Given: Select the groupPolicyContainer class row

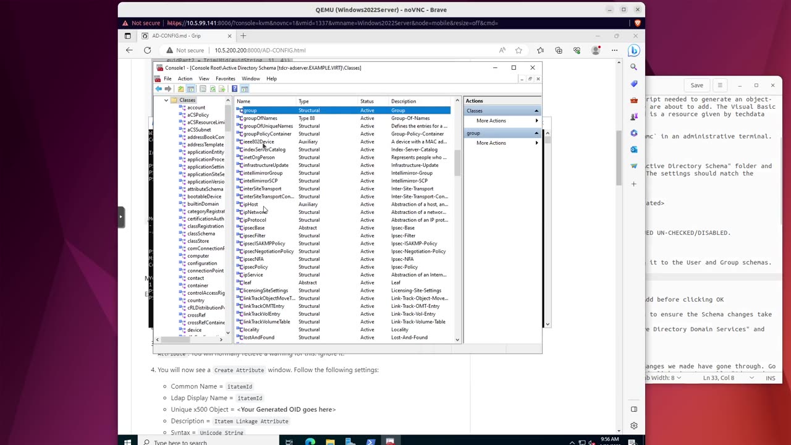Looking at the screenshot, I should 343,133.
